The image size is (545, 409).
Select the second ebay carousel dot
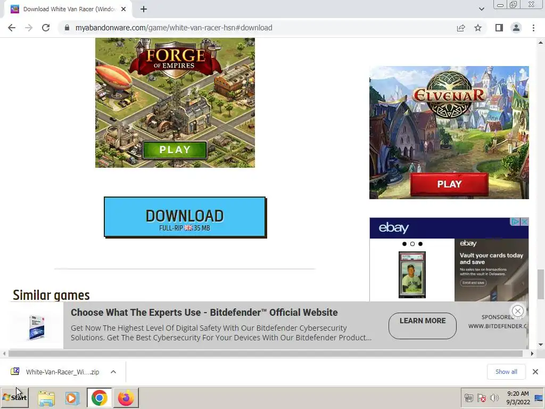(412, 244)
